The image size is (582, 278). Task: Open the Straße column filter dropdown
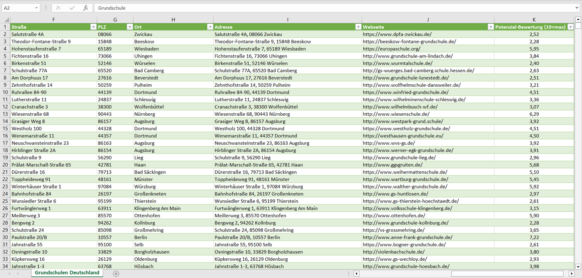pos(93,27)
